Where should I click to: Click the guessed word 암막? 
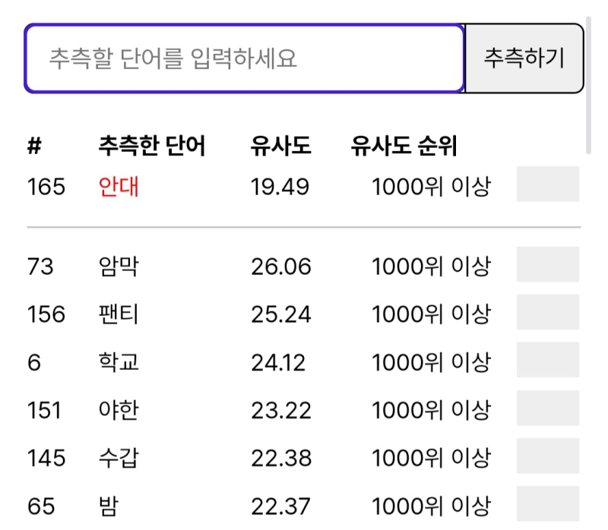[119, 267]
